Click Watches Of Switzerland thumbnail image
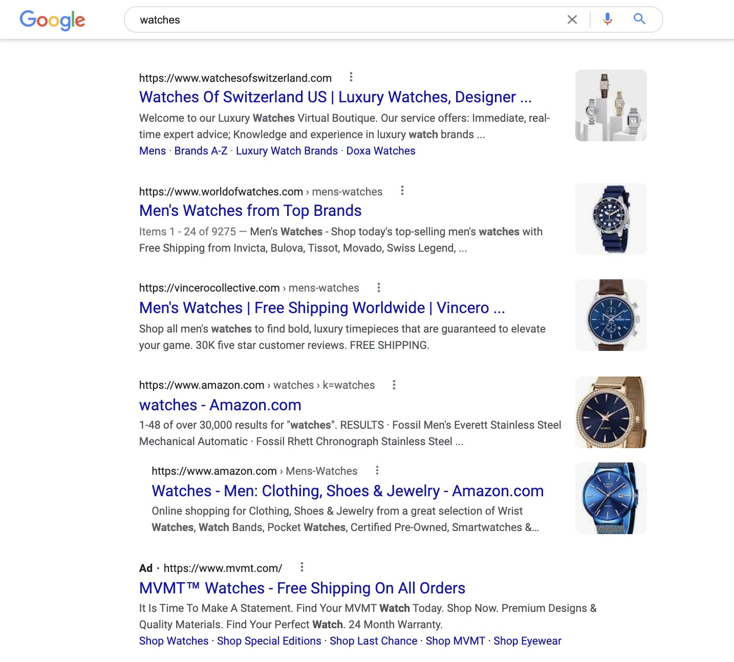This screenshot has height=662, width=734. pyautogui.click(x=611, y=105)
